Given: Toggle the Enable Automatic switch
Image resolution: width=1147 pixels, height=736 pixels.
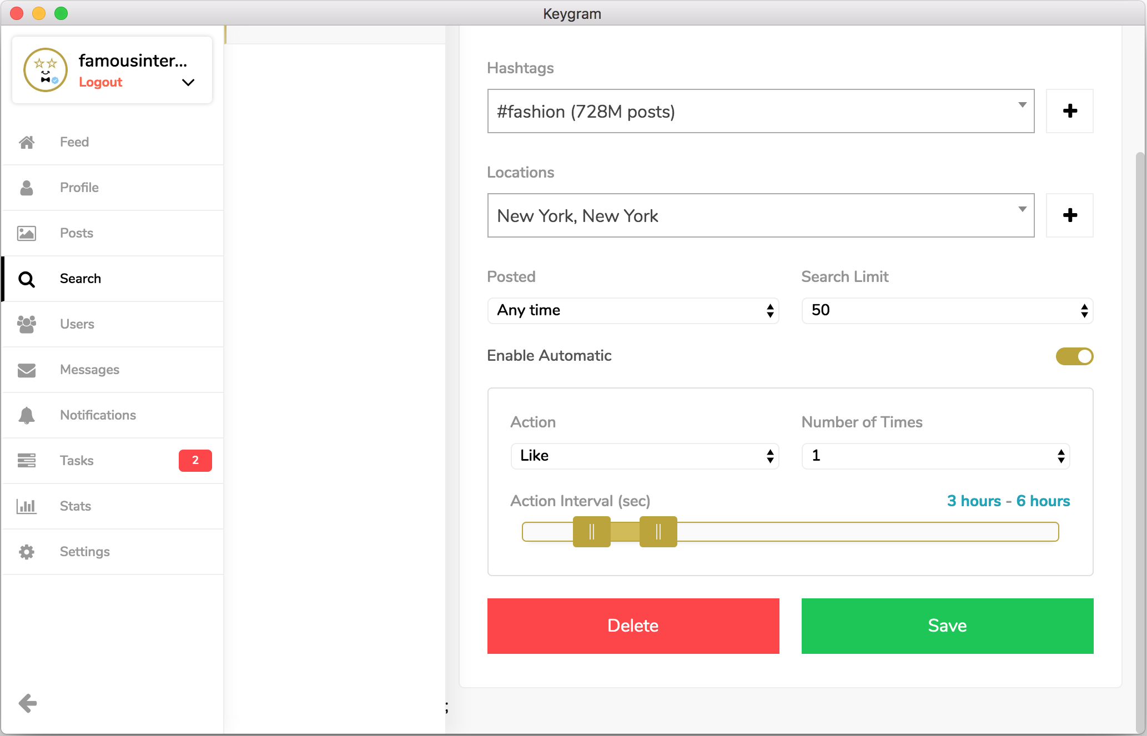Looking at the screenshot, I should 1074,356.
